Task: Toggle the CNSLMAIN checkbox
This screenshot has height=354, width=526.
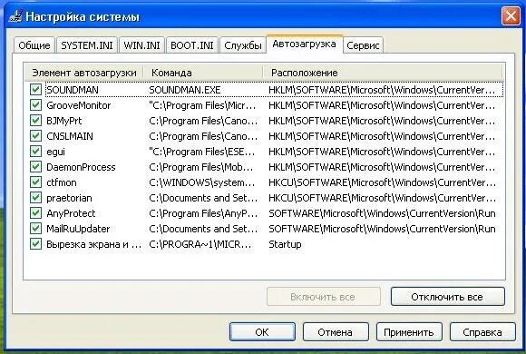Action: [x=35, y=136]
